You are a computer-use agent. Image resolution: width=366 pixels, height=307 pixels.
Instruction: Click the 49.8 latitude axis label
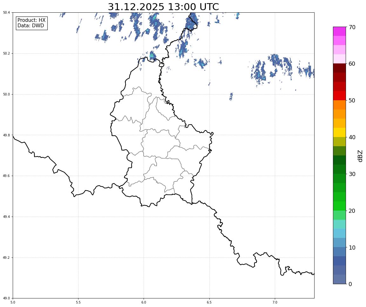6,135
